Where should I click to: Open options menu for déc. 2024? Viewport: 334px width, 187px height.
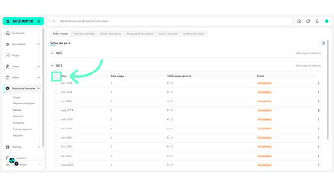point(318,83)
